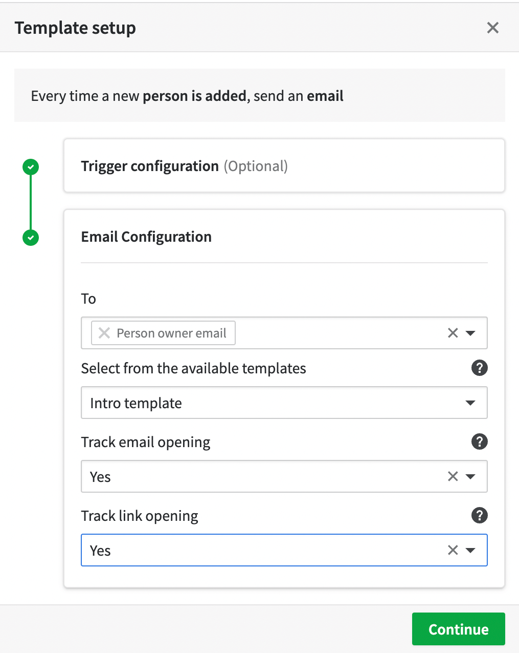Open the To recipients dropdown

pyautogui.click(x=470, y=333)
